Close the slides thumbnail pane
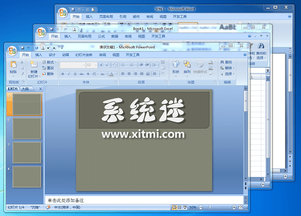Image resolution: width=301 pixels, height=216 pixels. 41,89
